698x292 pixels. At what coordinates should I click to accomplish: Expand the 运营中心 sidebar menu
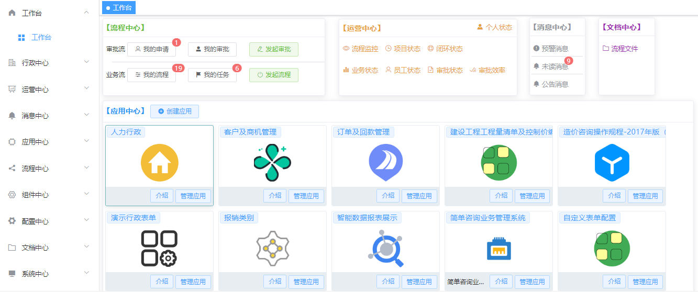click(x=49, y=89)
